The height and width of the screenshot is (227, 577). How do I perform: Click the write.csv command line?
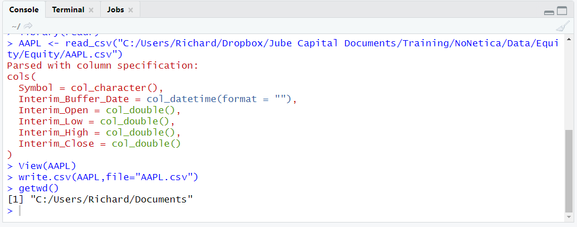coord(102,177)
